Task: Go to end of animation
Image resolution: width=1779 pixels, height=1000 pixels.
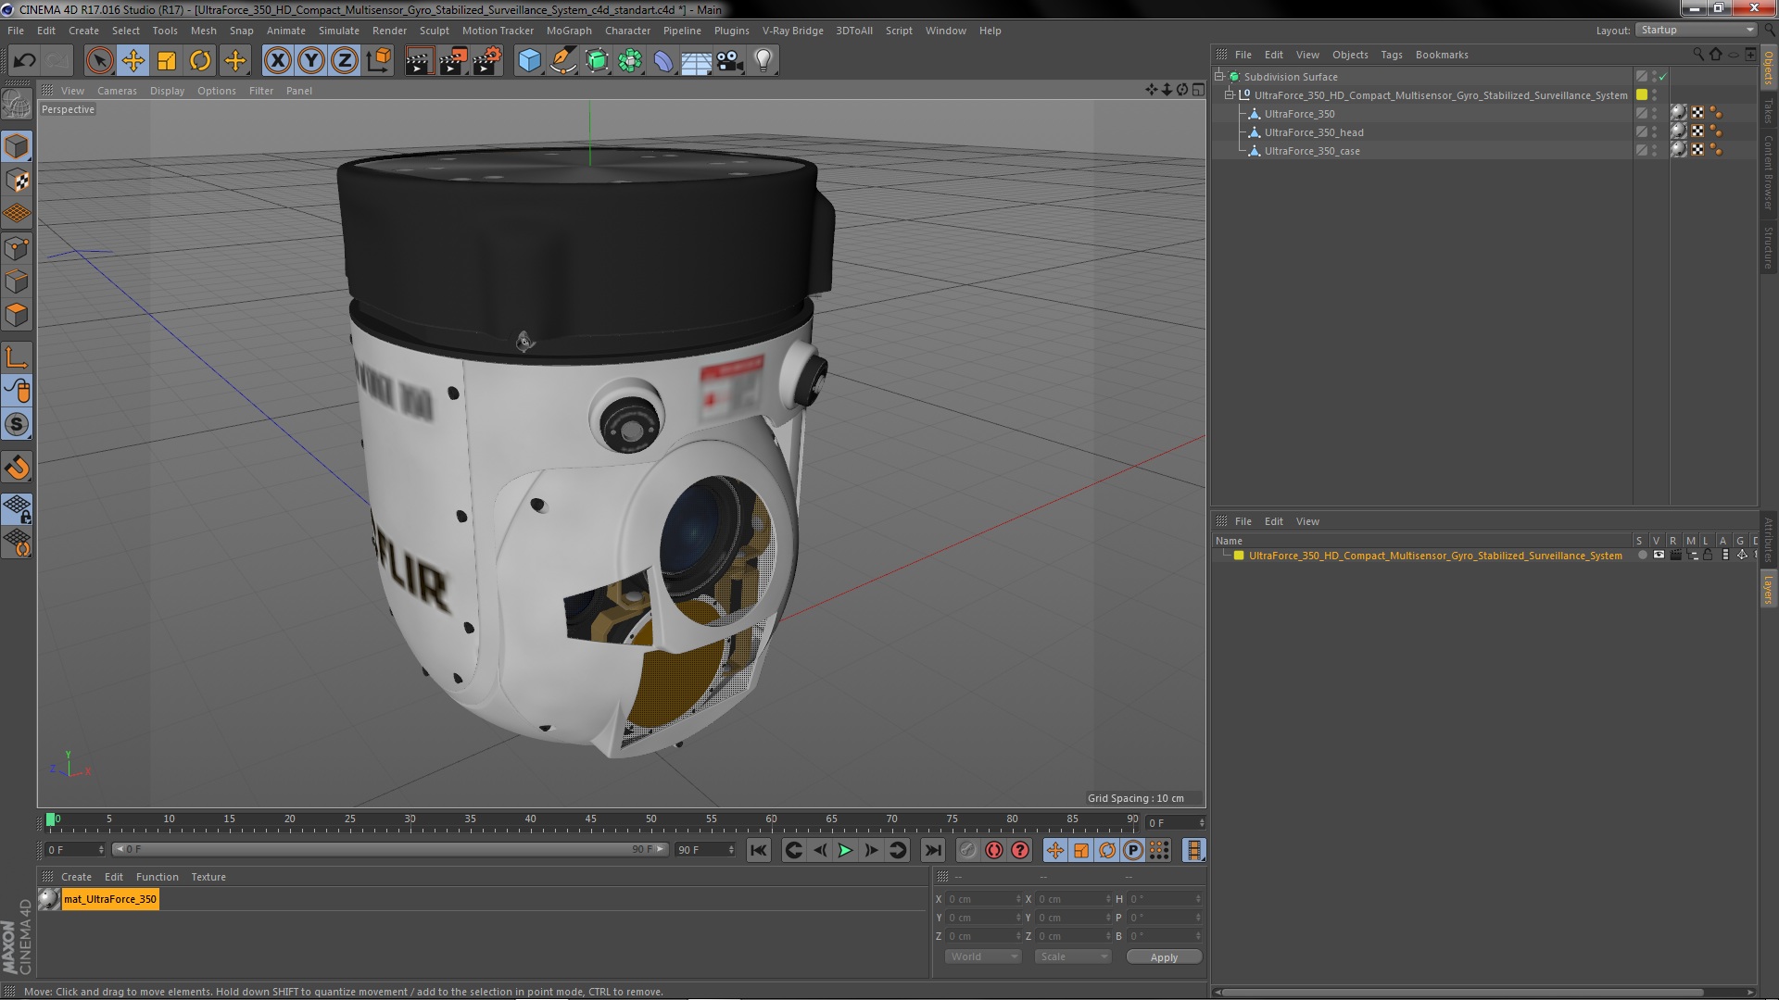Action: click(933, 850)
